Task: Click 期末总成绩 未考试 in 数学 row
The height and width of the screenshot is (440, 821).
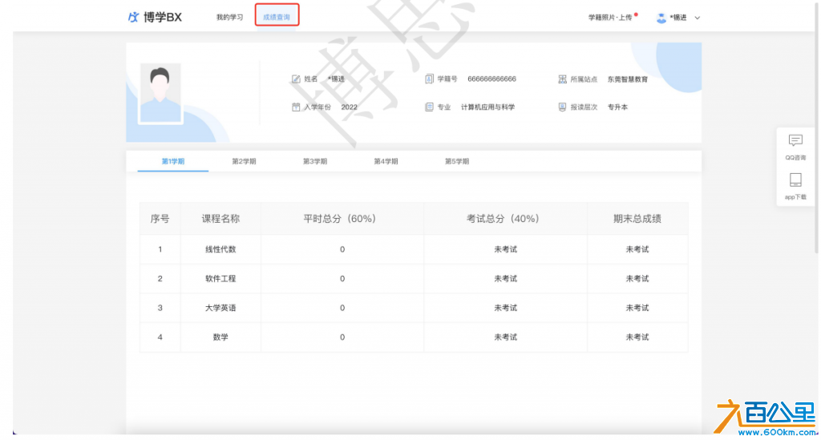Action: [637, 337]
